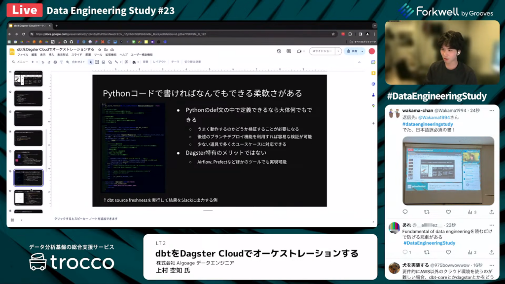Like the wakama-chan tweet
Viewport: 505px width, 284px height.
point(448,212)
